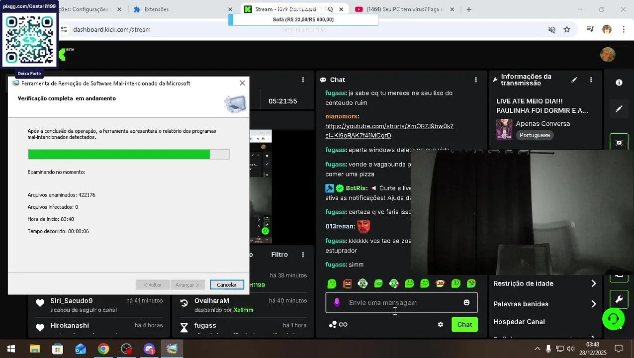Click the system tray volume icon

pyautogui.click(x=570, y=349)
